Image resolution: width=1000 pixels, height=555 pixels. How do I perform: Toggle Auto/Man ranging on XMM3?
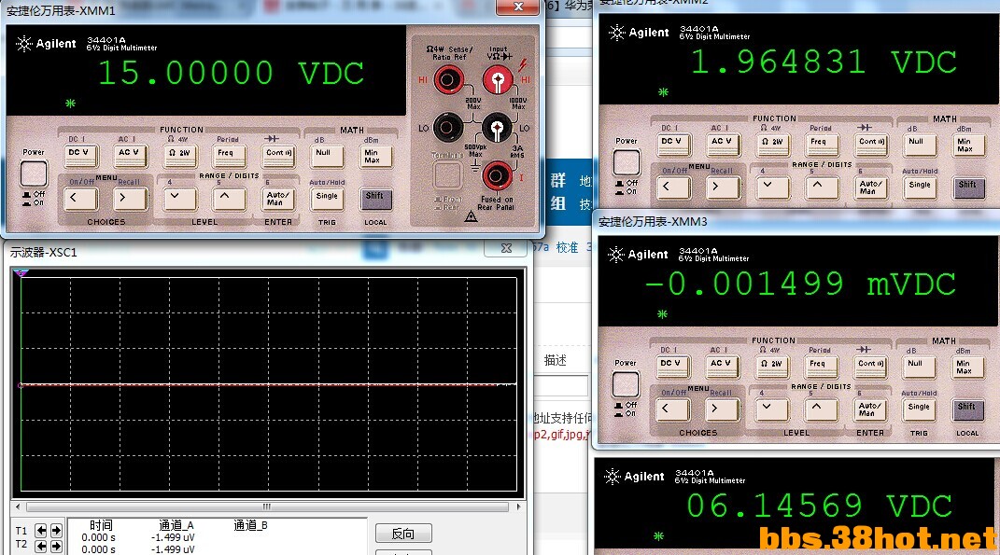coord(870,409)
